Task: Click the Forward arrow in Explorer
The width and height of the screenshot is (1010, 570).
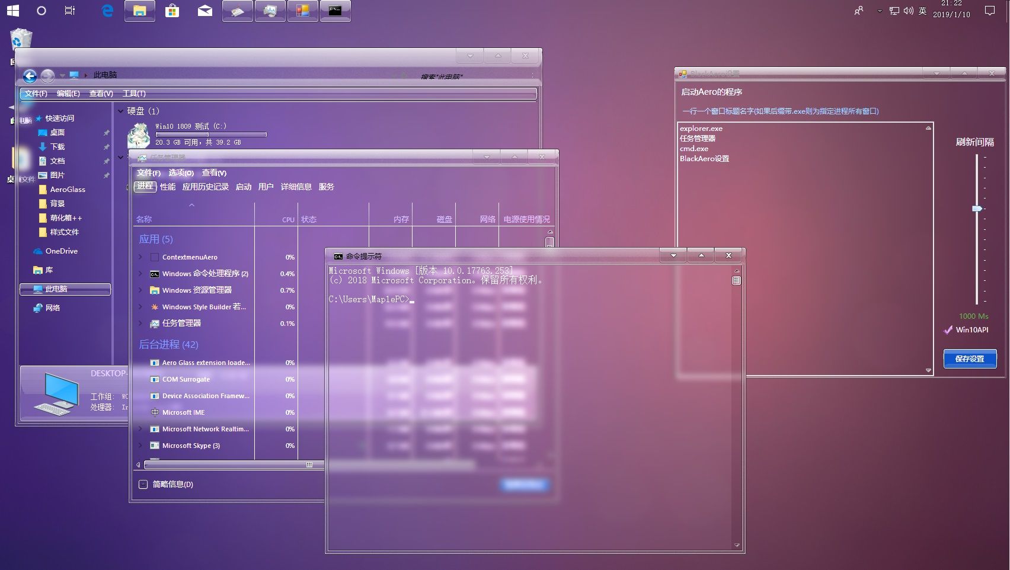Action: point(47,76)
